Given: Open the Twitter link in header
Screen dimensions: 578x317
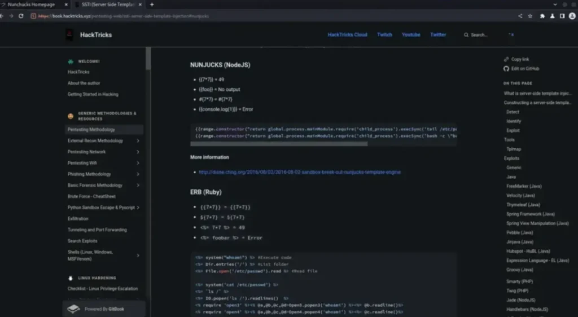Looking at the screenshot, I should pos(438,35).
